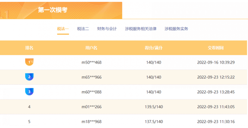This screenshot has width=248, height=128.
Task: Click the 交卷时间 column header
Action: click(216, 48)
